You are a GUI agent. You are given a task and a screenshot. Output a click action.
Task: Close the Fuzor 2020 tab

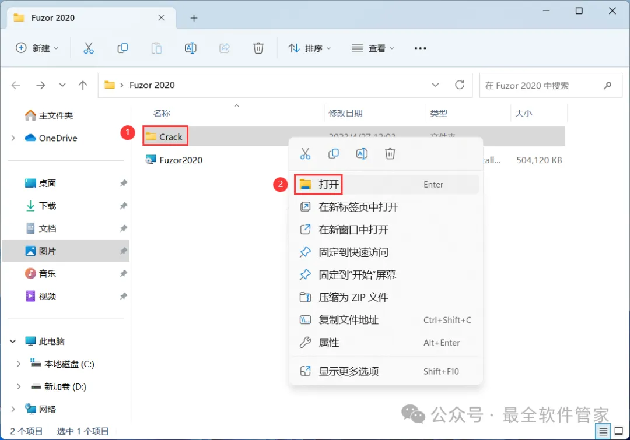click(x=161, y=17)
